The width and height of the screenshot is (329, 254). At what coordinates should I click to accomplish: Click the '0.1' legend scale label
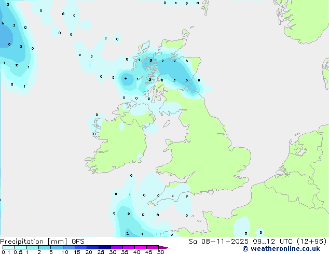[6, 252]
